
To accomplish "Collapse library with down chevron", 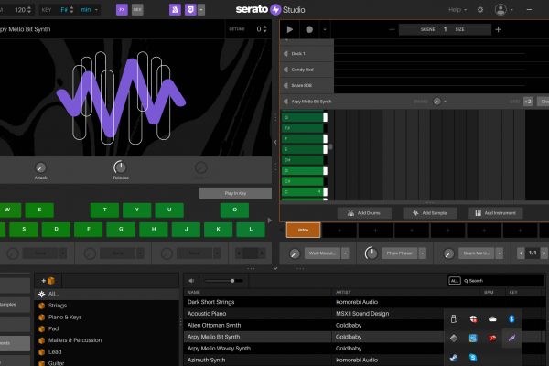I will click(275, 268).
